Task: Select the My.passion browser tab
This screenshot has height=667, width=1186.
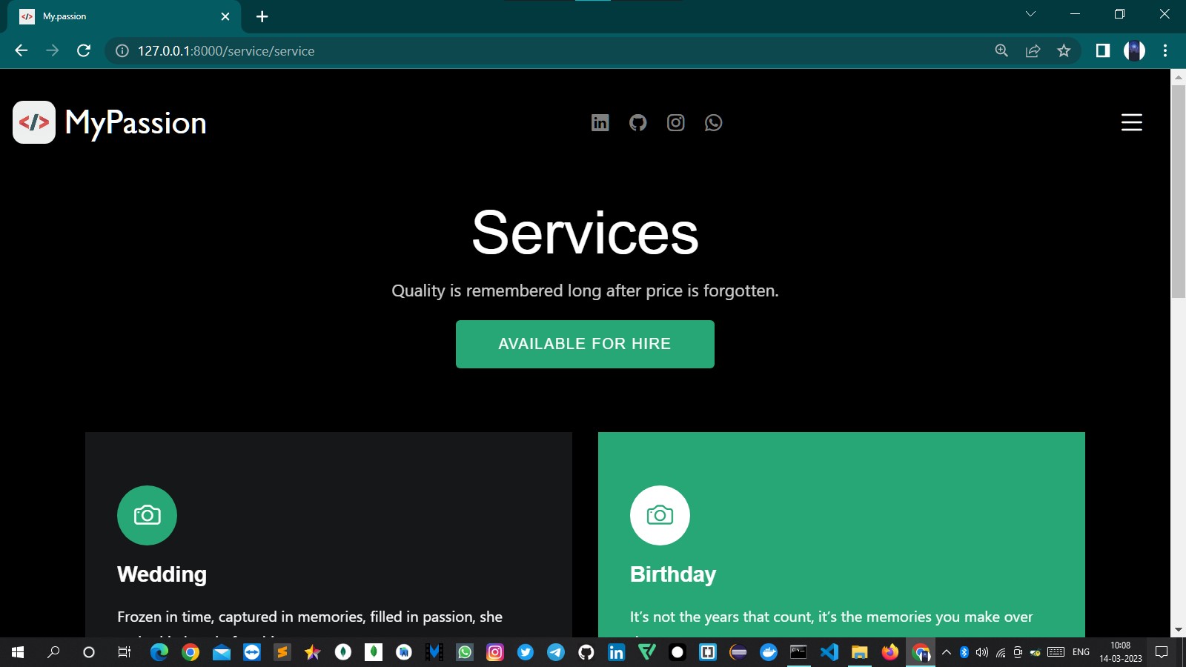Action: click(x=124, y=16)
